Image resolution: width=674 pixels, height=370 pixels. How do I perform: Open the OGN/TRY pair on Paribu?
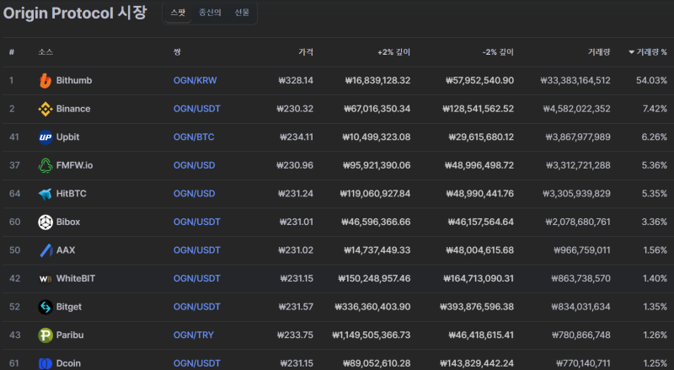[x=194, y=335]
